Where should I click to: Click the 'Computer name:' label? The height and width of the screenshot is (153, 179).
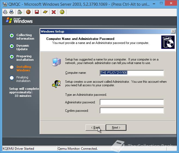point(76,73)
